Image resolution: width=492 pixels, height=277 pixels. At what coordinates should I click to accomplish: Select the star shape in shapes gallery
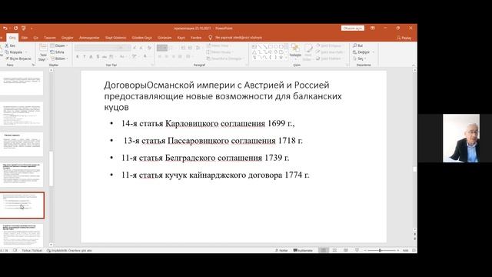(281, 58)
